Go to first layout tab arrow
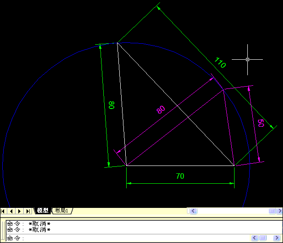This screenshot has height=243, width=283. coord(3,211)
